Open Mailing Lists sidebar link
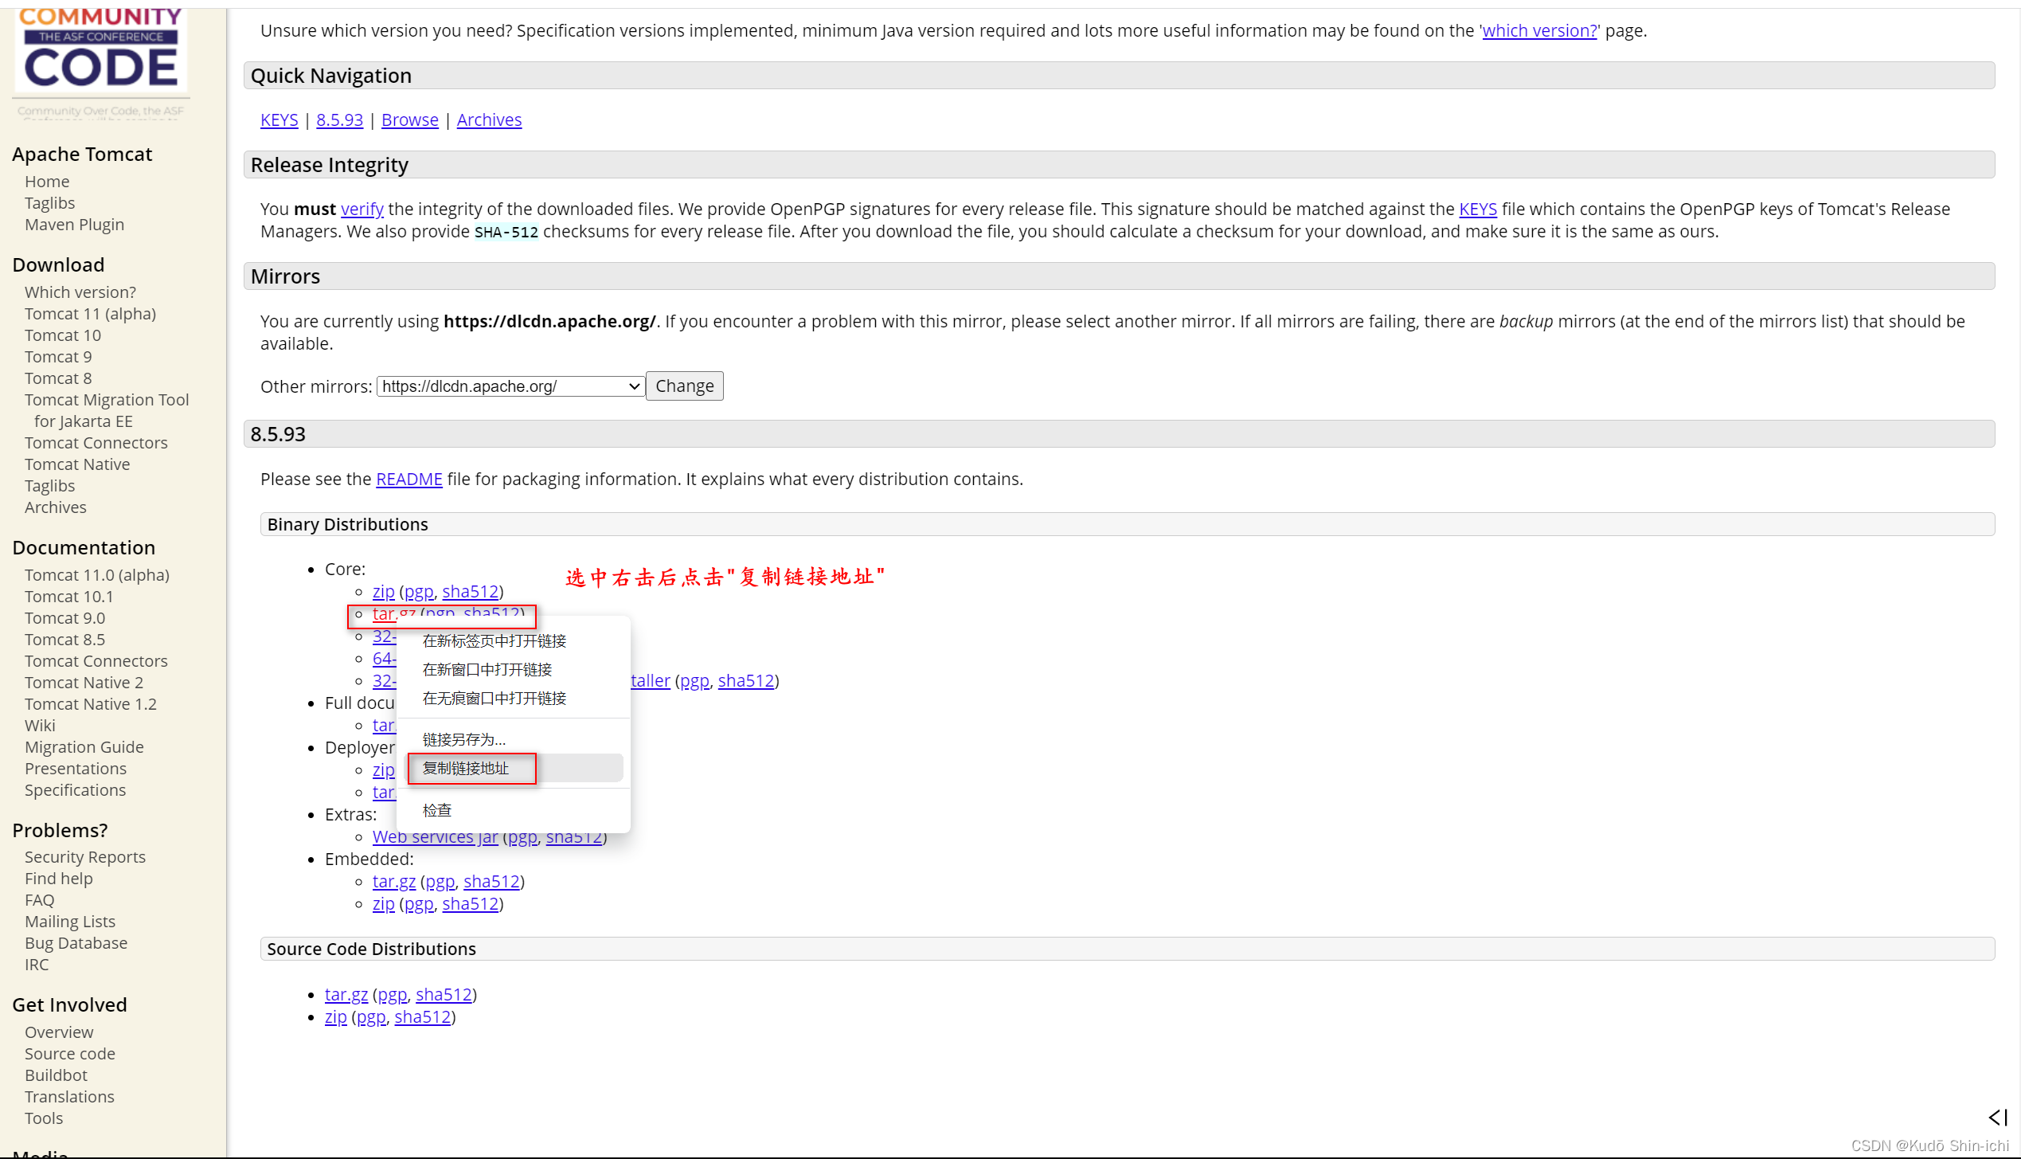Viewport: 2021px width, 1159px height. point(70,922)
